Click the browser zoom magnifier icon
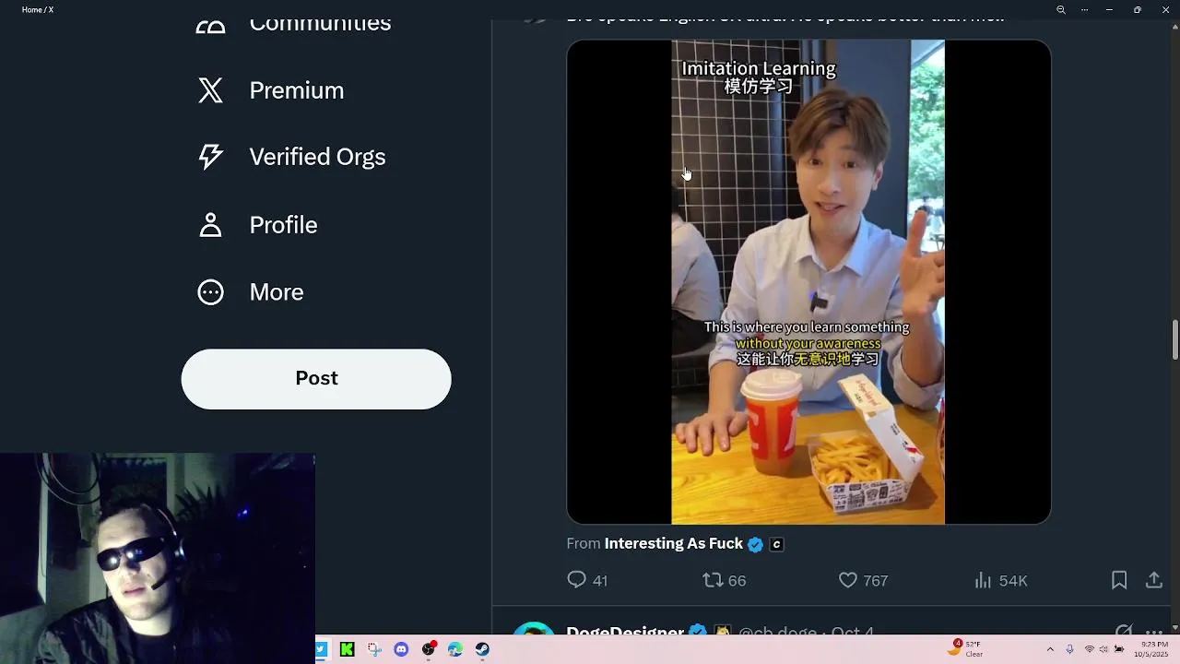Screen dimensions: 1180x664 1061,10
